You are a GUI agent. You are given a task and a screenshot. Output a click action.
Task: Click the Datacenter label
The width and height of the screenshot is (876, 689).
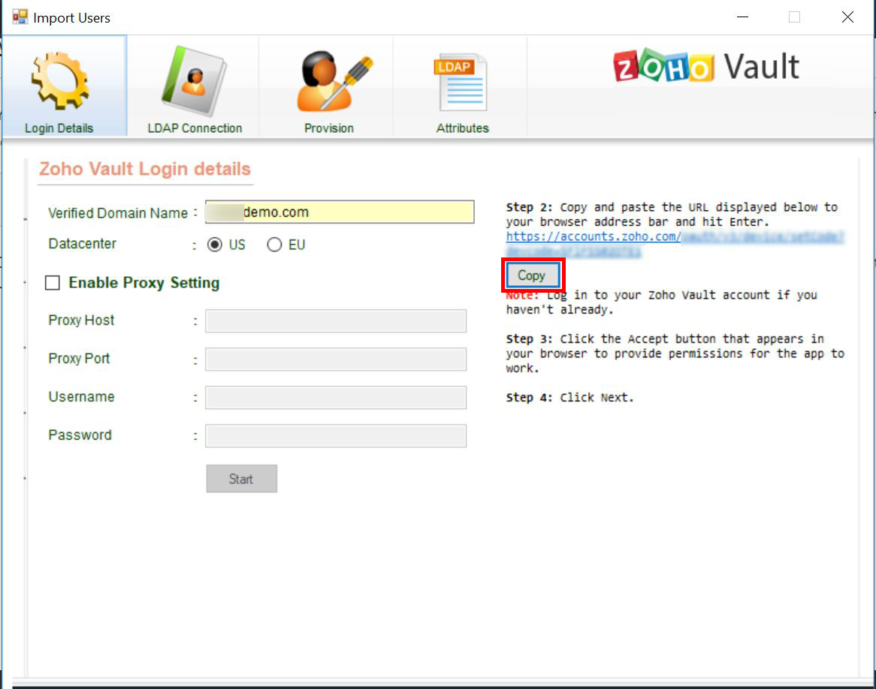point(82,244)
